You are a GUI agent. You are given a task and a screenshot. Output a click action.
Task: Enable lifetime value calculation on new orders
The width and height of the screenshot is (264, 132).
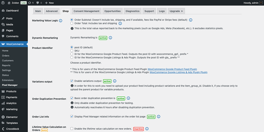[x=72, y=129]
